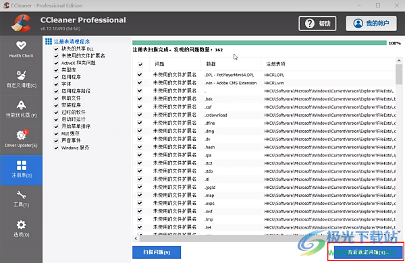Click the application paths (应用程序路径) label
Viewport: 405px width, 263px height.
click(76, 91)
